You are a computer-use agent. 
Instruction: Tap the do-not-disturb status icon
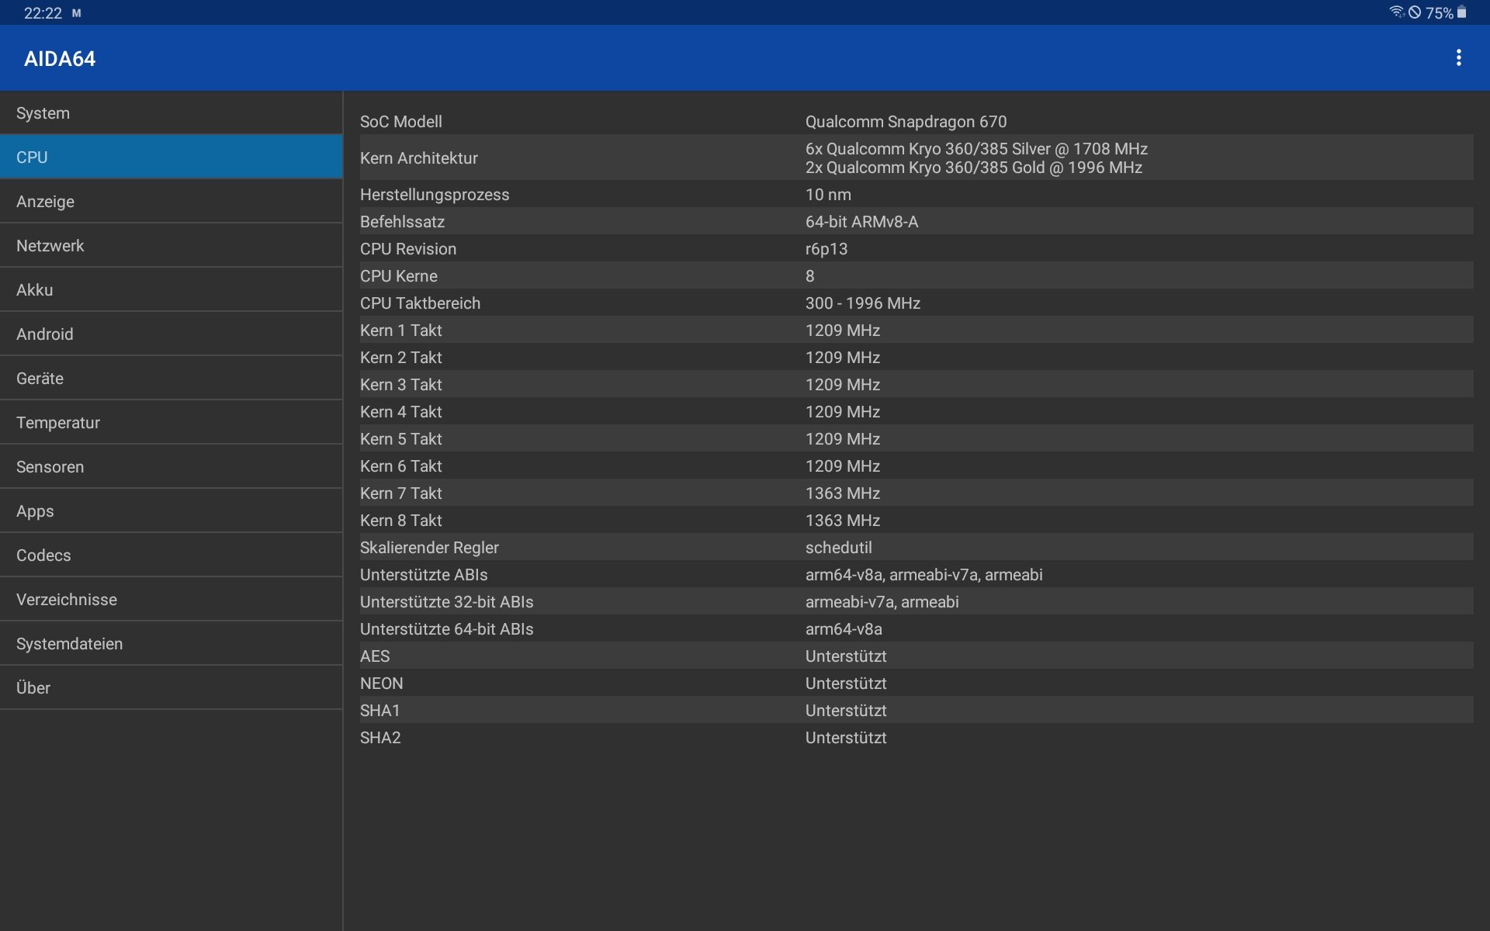(x=1415, y=12)
